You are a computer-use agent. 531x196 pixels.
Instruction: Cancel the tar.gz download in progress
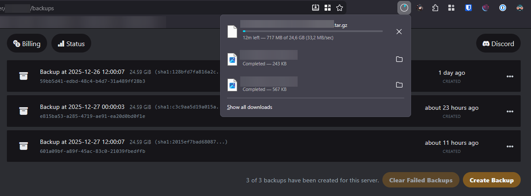399,31
